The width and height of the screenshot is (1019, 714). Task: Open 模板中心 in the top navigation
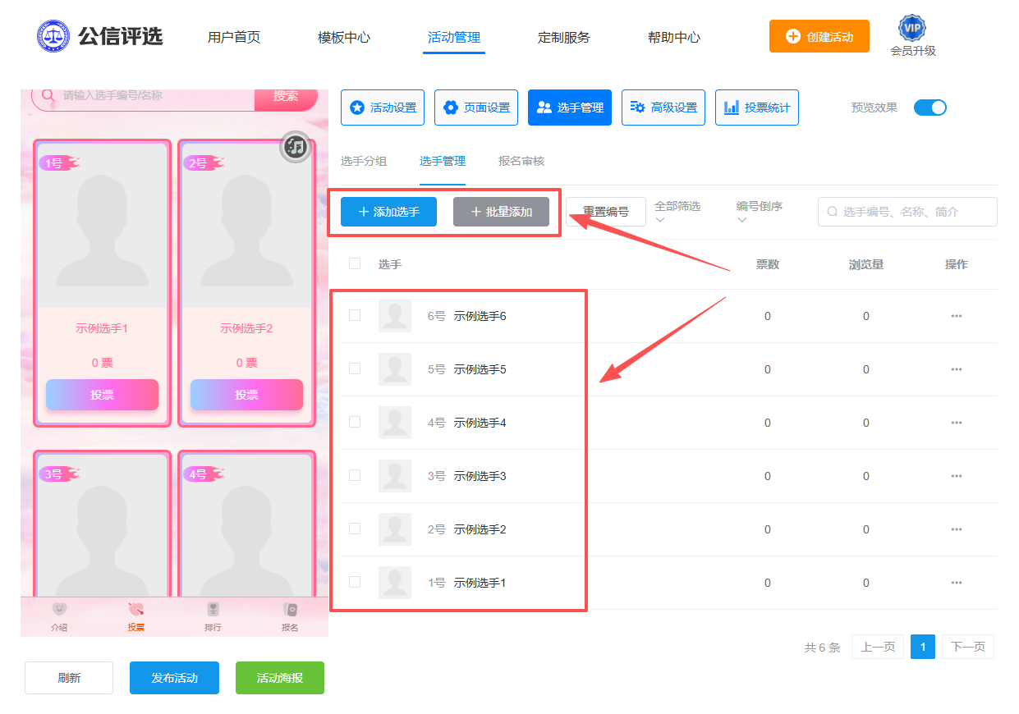(x=344, y=37)
